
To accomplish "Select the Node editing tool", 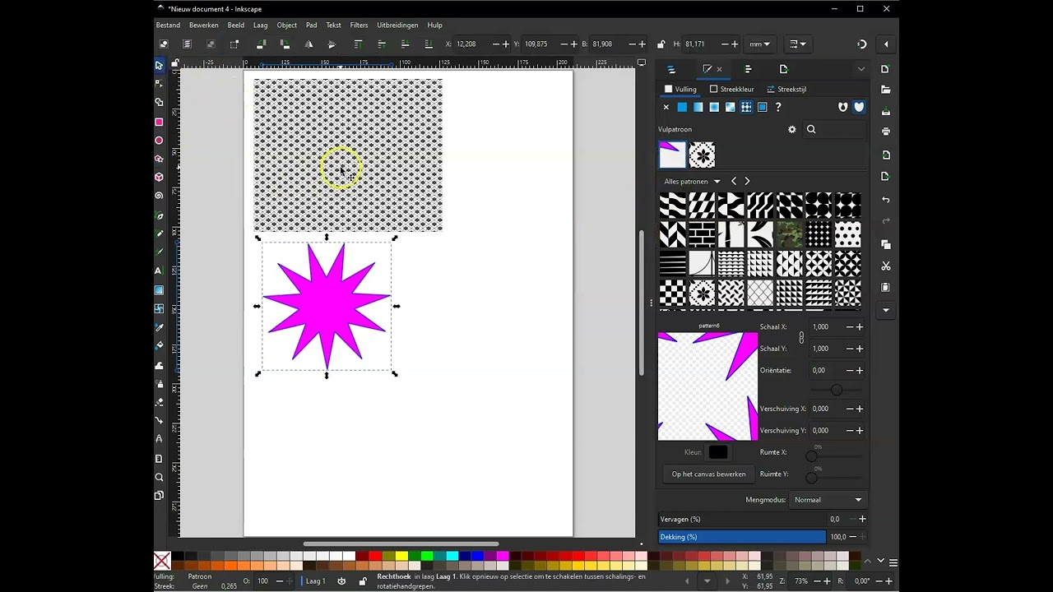I will 159,83.
